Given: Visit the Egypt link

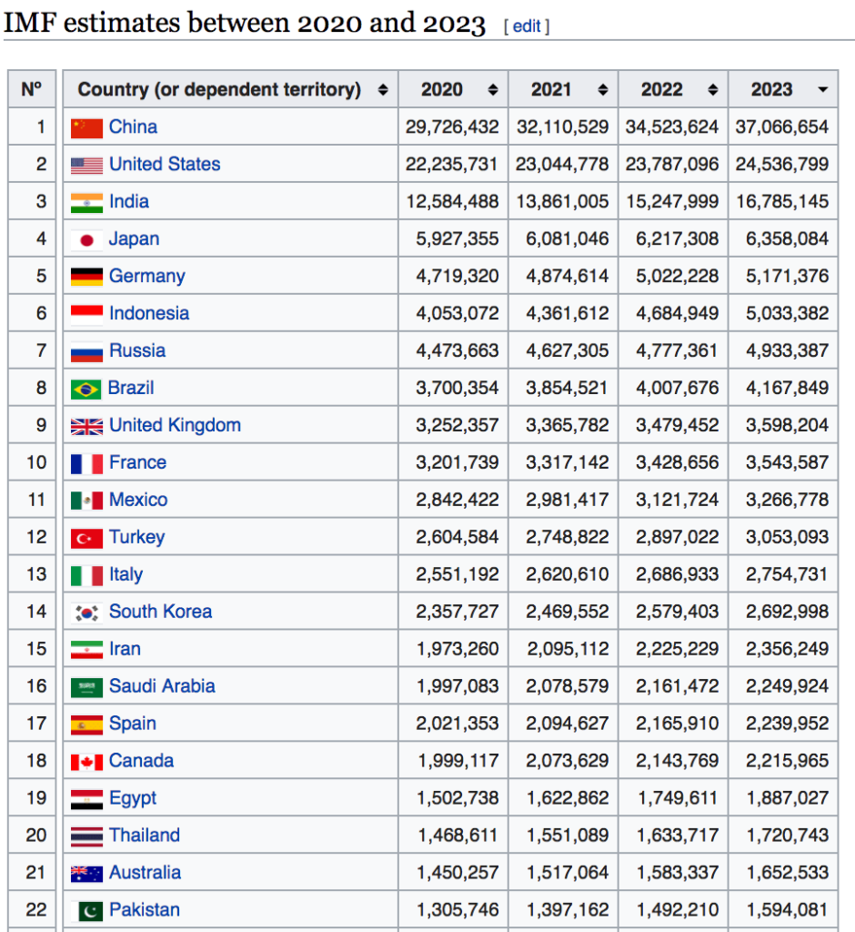Looking at the screenshot, I should coord(133,798).
